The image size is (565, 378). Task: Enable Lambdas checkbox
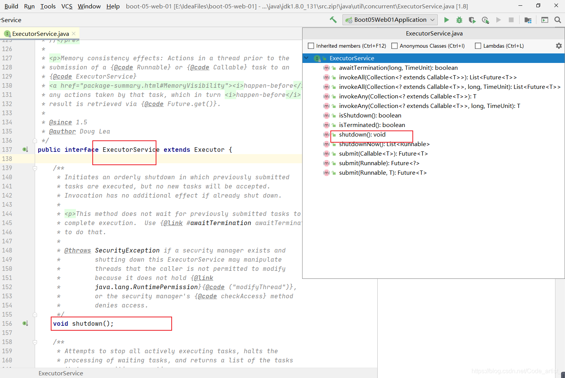pyautogui.click(x=478, y=46)
